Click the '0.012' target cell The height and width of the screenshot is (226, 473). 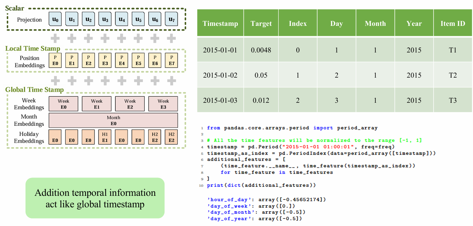261,100
